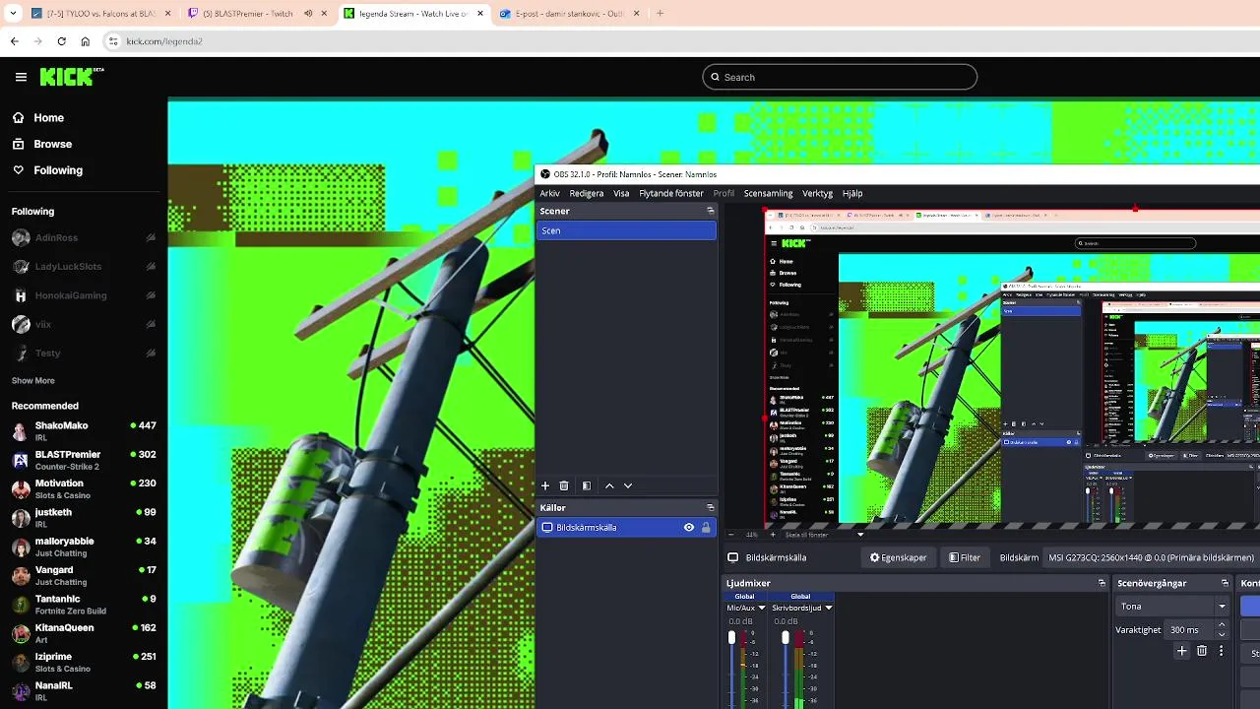
Task: Open ShakoMako recommended stream
Action: point(84,431)
